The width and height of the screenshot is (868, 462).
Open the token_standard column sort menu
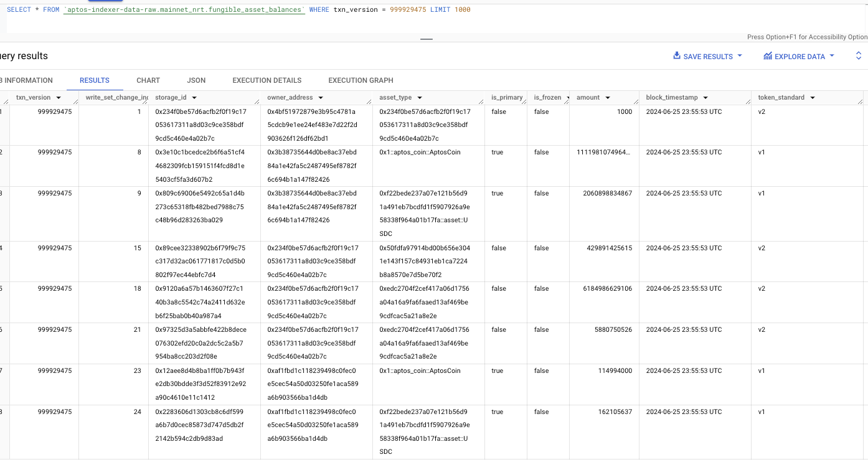(x=813, y=98)
